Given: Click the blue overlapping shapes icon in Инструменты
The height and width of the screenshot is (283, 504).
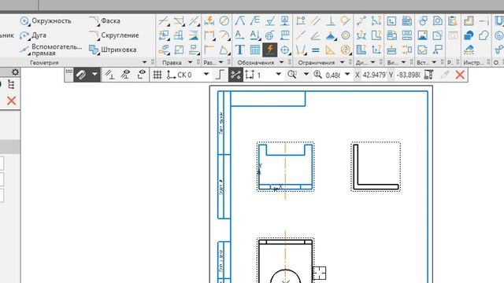Looking at the screenshot, I should [469, 35].
